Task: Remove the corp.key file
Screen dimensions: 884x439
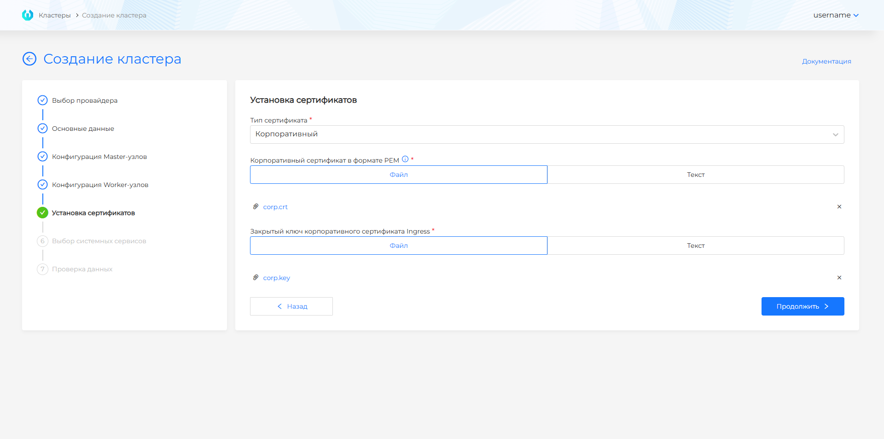Action: 839,278
